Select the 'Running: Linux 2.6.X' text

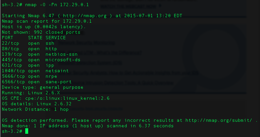point(31,93)
